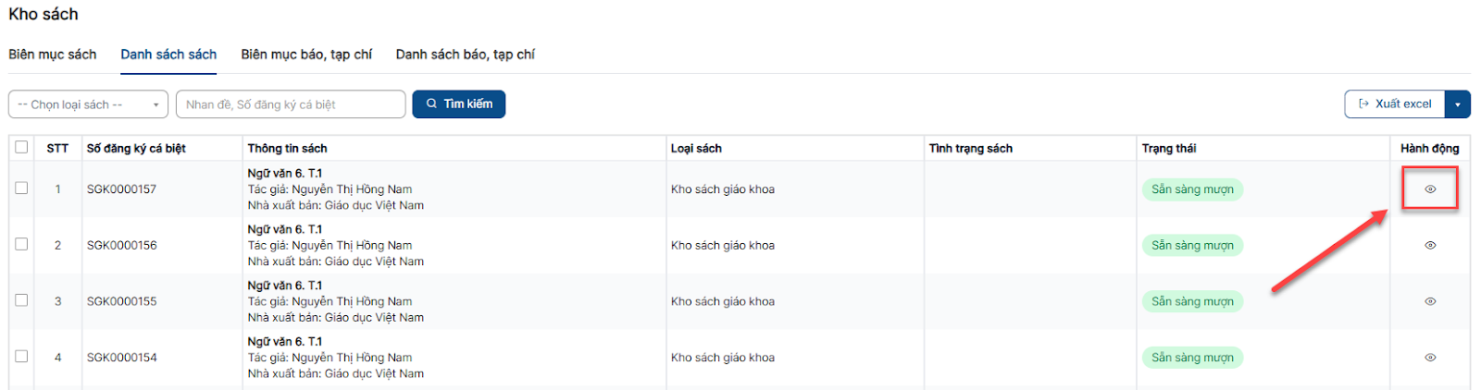Tick the checkbox for row 4
The image size is (1481, 390).
point(21,356)
